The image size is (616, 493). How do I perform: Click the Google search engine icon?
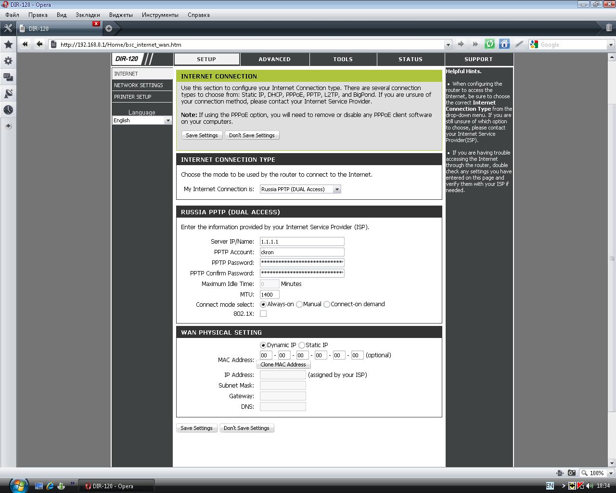(534, 44)
